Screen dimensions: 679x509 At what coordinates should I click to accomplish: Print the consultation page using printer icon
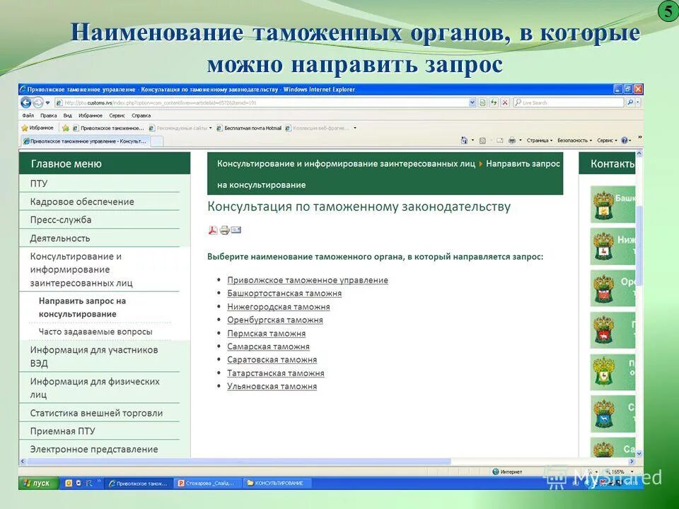tap(224, 230)
